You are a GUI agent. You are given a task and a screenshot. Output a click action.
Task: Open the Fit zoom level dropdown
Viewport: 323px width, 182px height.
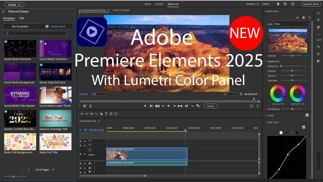tap(99, 94)
